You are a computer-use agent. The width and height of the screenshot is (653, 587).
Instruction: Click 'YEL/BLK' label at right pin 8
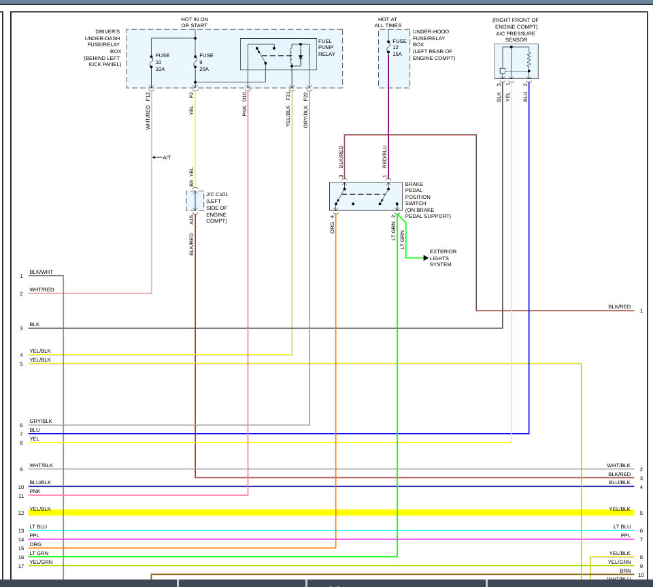620,553
